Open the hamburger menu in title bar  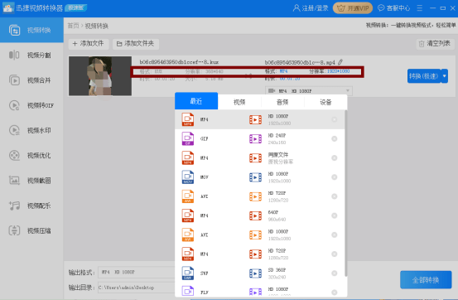(420, 8)
